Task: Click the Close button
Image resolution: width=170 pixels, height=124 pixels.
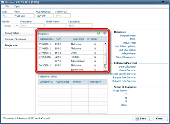Action: 159,118
